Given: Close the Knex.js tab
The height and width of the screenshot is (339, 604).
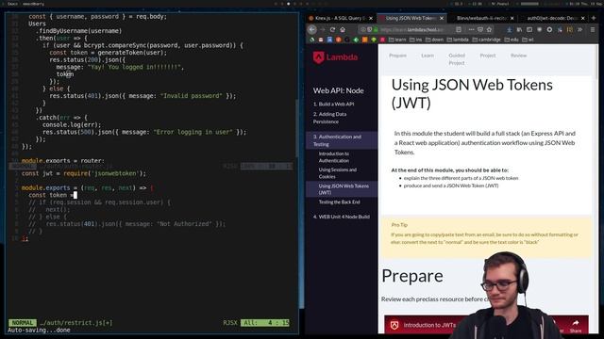Looking at the screenshot, I should click(x=371, y=18).
